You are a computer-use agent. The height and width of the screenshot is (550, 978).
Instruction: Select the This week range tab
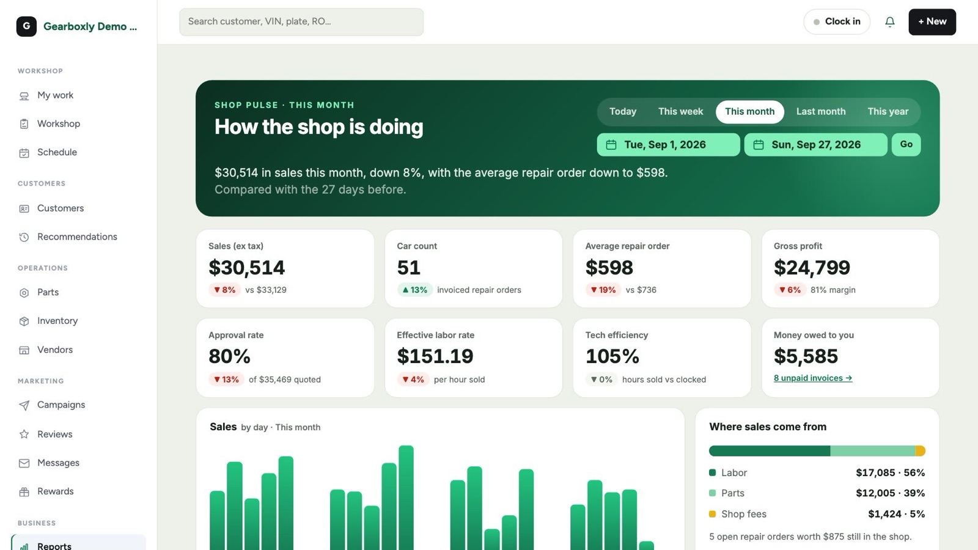680,112
